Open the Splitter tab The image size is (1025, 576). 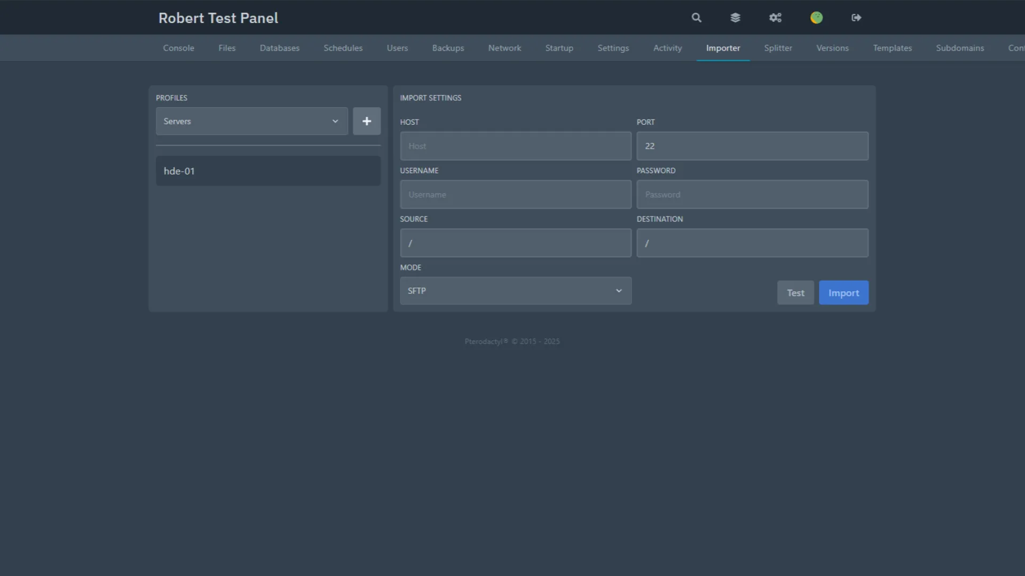778,48
